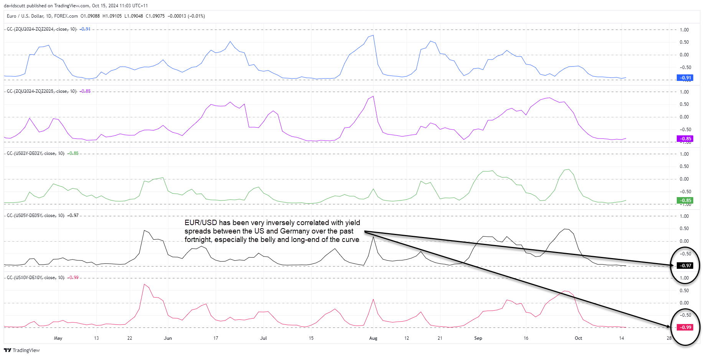Viewport: 704px width, 357px height.
Task: Click the pink −0.99 price-axis value badge
Action: pyautogui.click(x=685, y=327)
